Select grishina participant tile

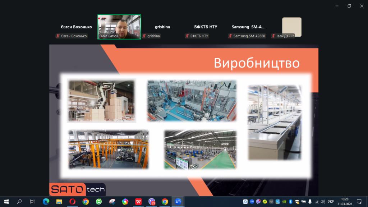pyautogui.click(x=162, y=27)
